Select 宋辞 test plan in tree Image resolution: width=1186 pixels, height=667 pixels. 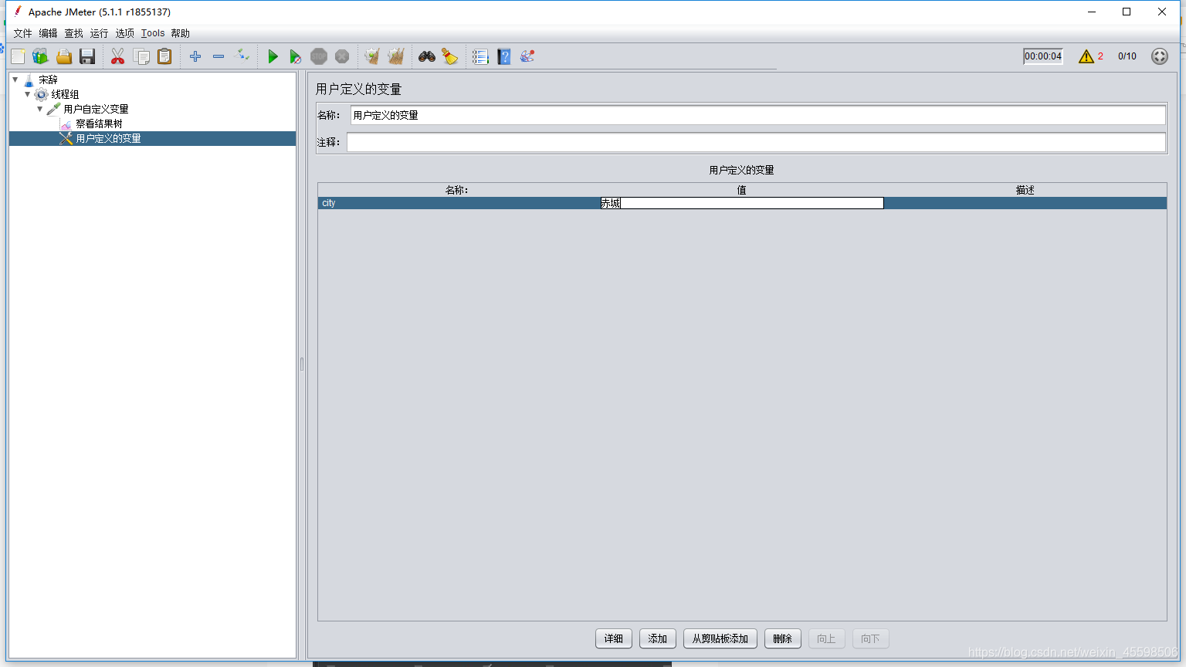[x=48, y=80]
